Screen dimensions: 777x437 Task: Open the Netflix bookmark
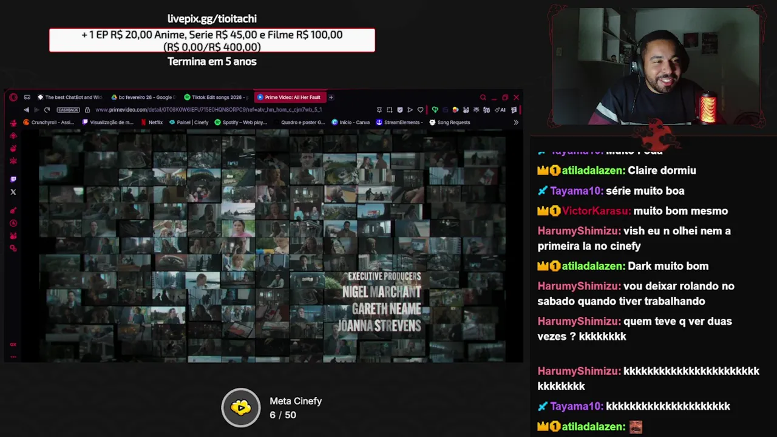(152, 122)
